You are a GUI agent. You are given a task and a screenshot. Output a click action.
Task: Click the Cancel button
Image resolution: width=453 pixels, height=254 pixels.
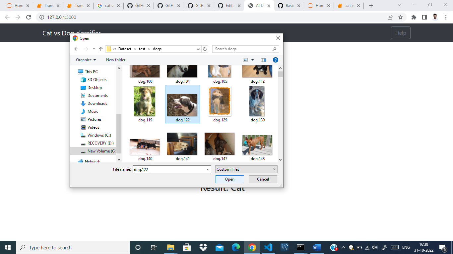pyautogui.click(x=263, y=179)
